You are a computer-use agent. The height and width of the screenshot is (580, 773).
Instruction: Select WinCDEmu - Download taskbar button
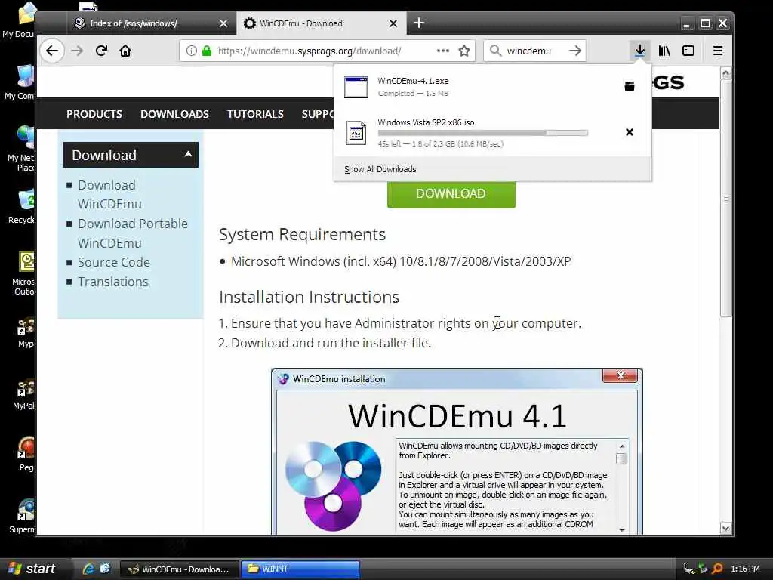pos(180,569)
